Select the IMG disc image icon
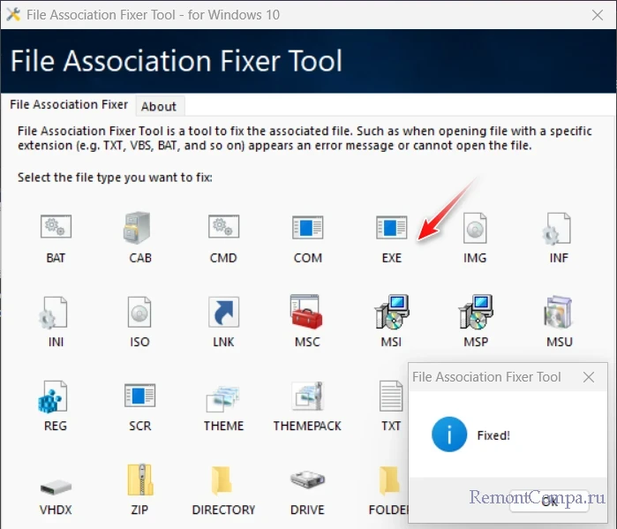617x529 pixels. coord(475,228)
